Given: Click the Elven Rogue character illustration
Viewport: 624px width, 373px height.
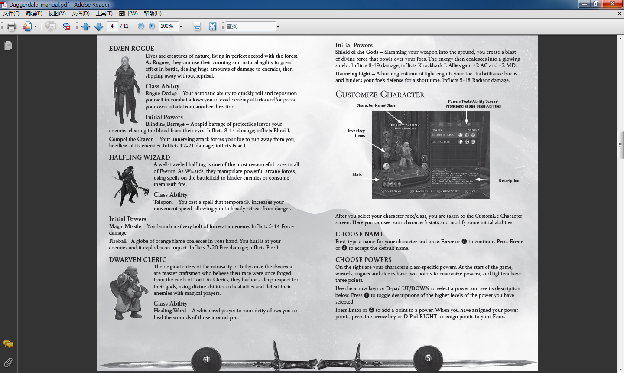Looking at the screenshot, I should click(127, 90).
